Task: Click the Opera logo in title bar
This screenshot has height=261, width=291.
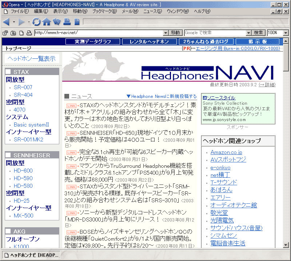Action: pyautogui.click(x=6, y=4)
